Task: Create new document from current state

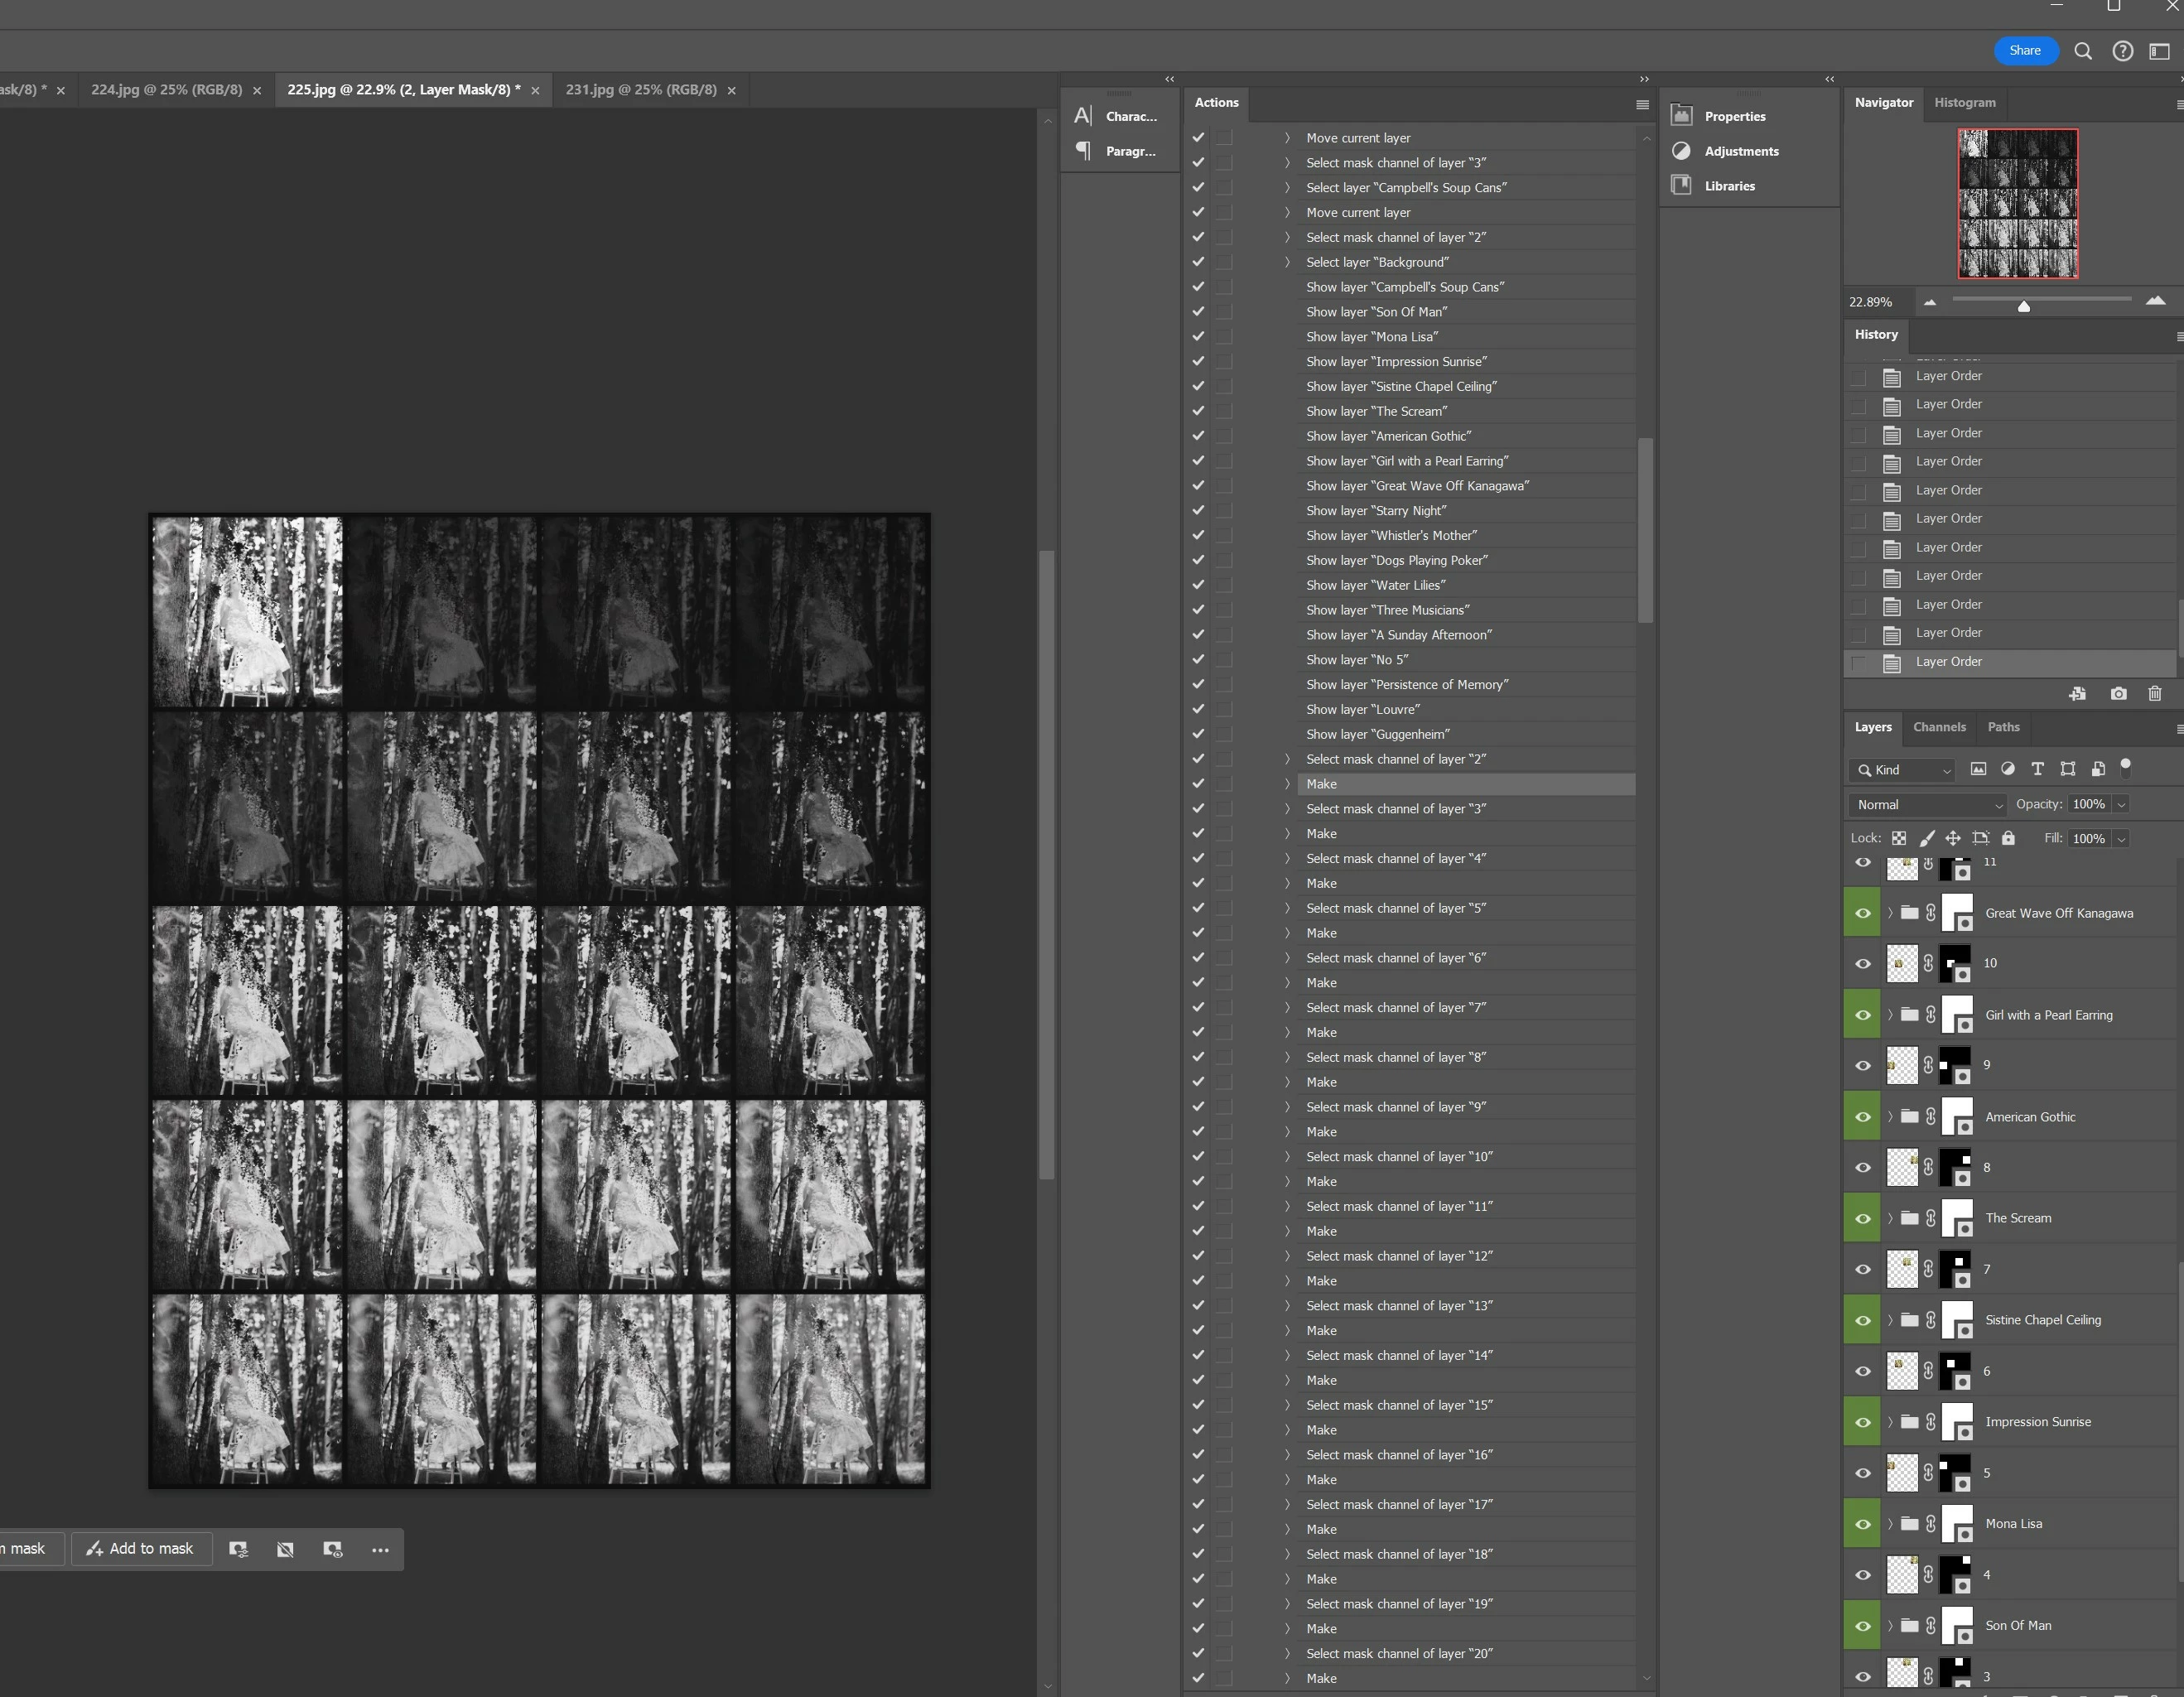Action: pyautogui.click(x=2077, y=694)
